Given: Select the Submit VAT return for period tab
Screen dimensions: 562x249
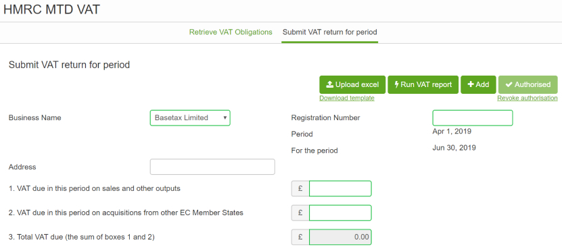Looking at the screenshot, I should point(330,32).
